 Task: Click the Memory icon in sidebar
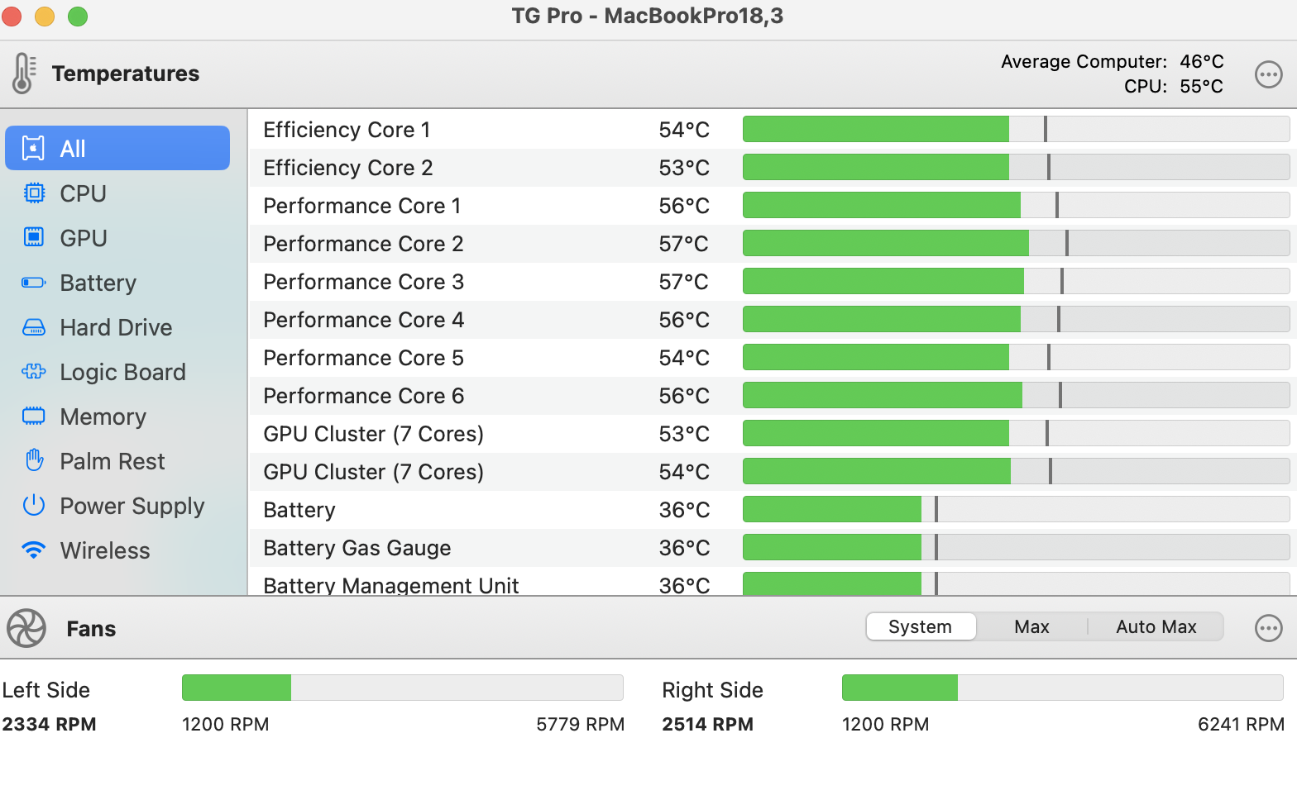pos(34,417)
